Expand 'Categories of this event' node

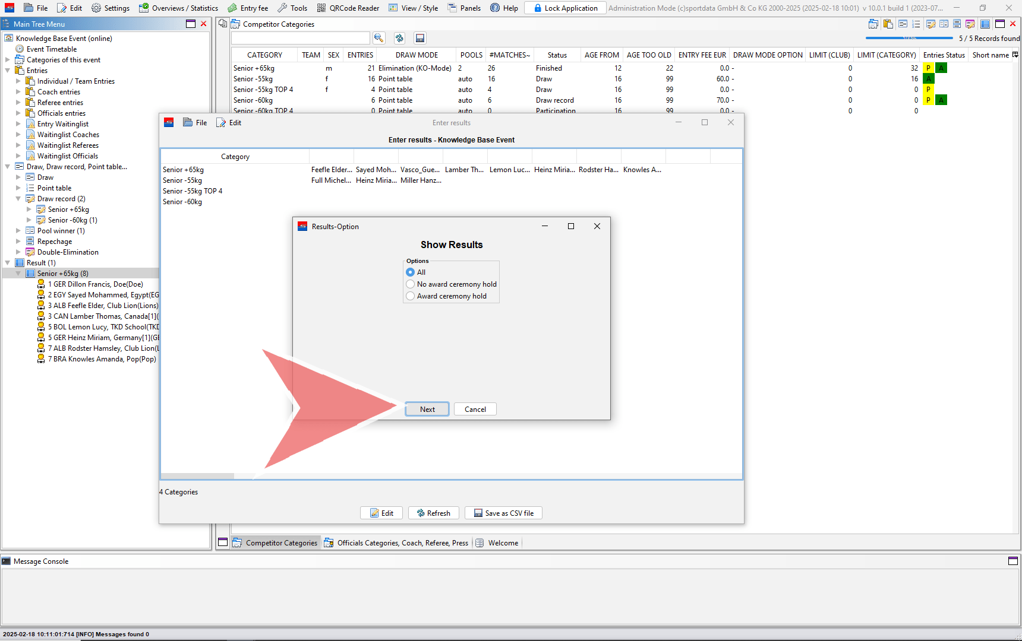coord(8,60)
